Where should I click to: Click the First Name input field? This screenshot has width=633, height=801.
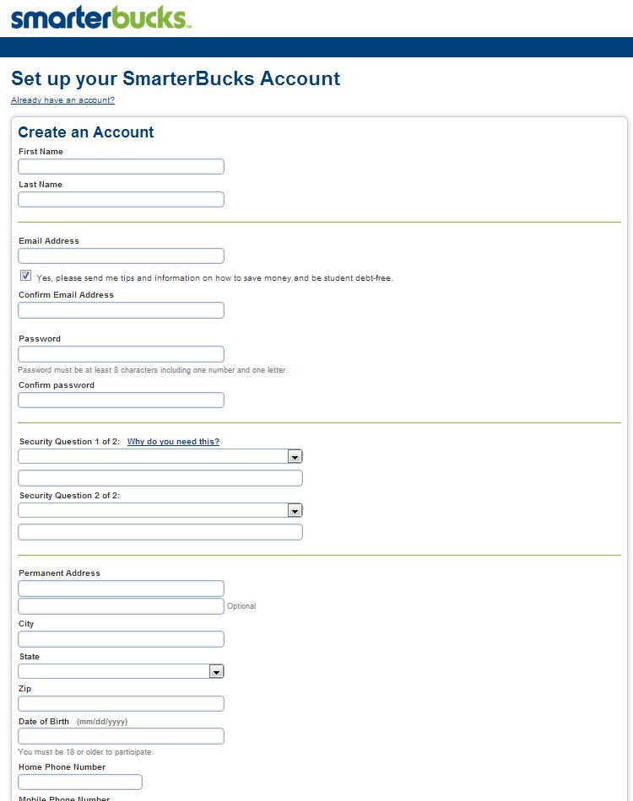tap(121, 167)
